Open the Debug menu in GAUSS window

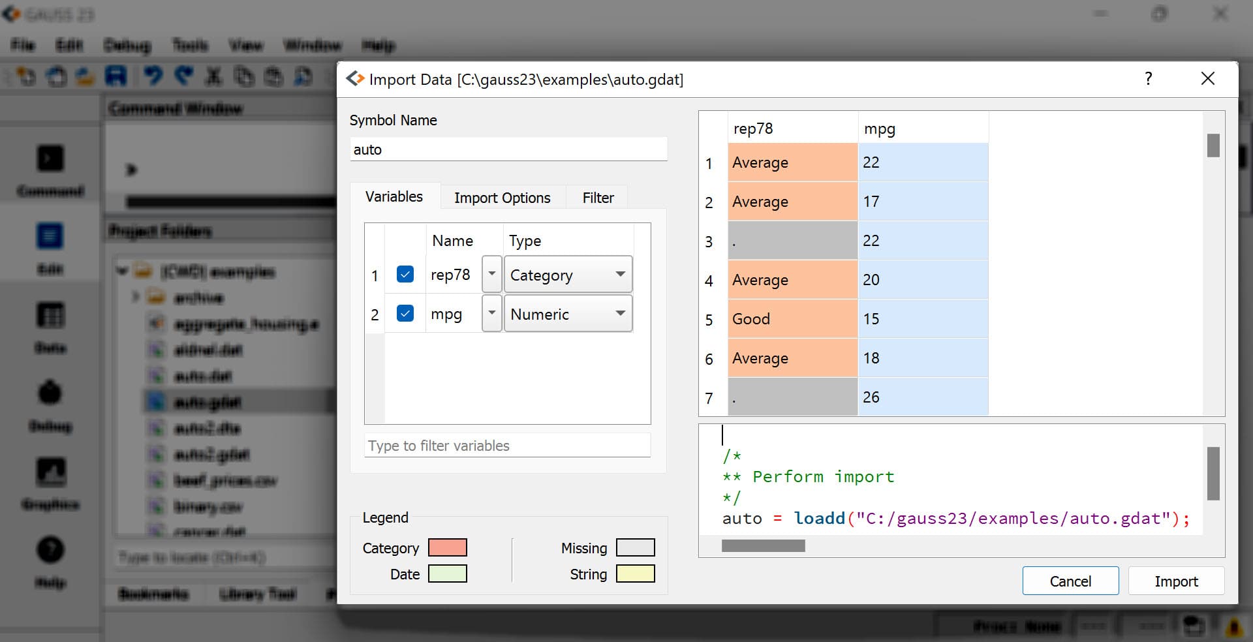tap(127, 45)
